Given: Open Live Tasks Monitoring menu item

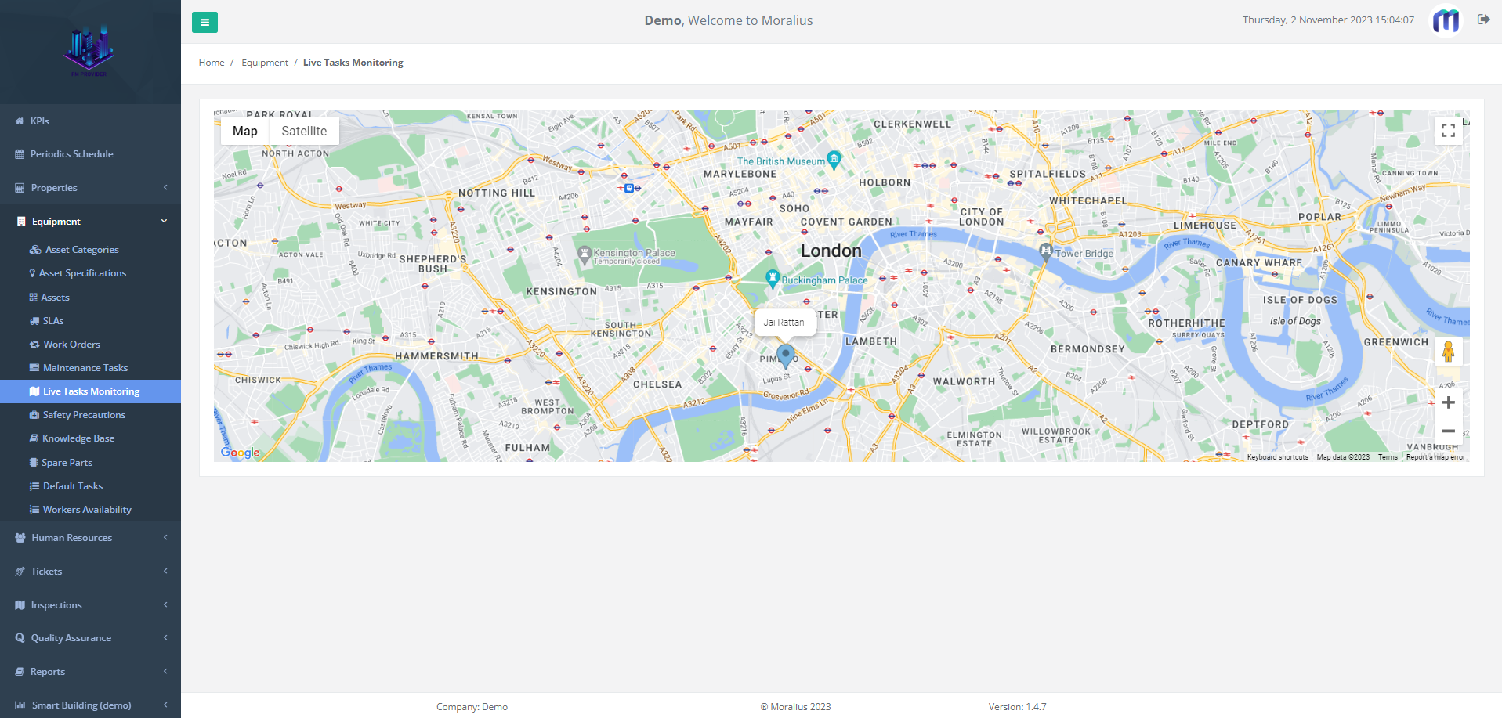Looking at the screenshot, I should coord(90,391).
